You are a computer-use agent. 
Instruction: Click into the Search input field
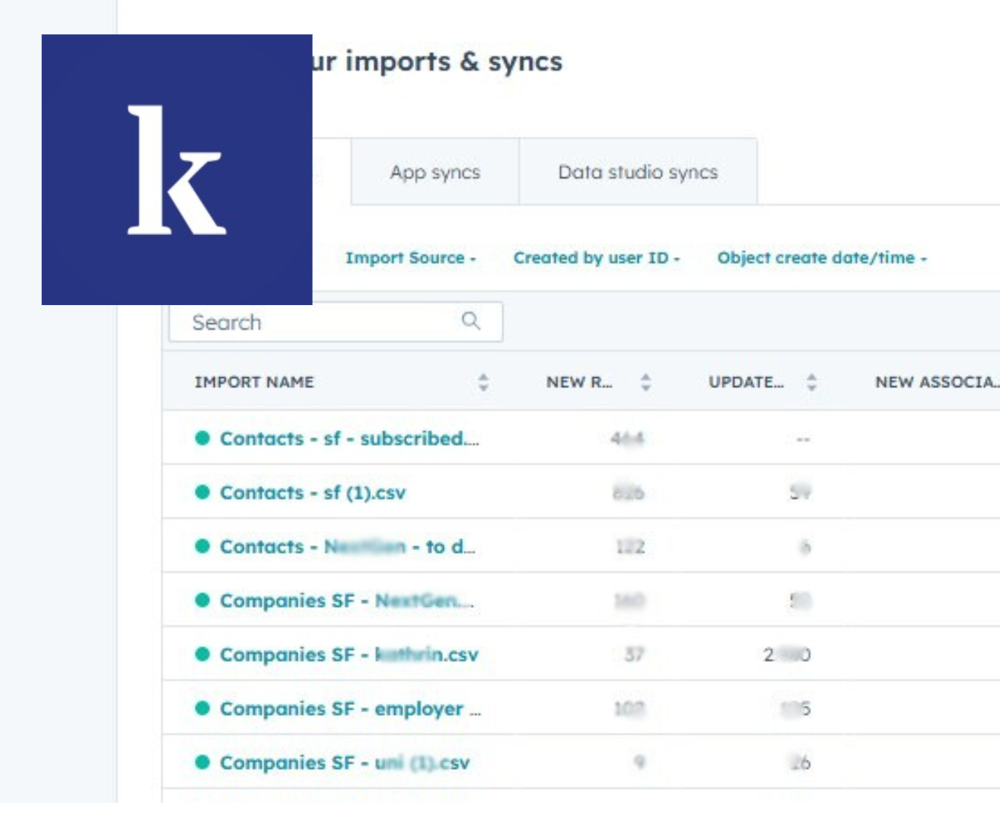point(336,322)
